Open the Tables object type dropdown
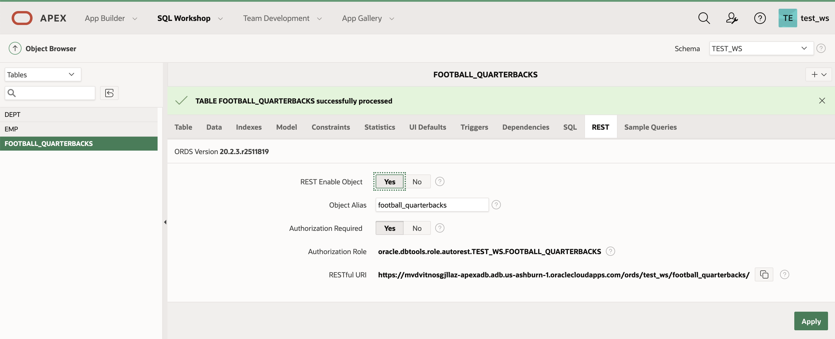This screenshot has height=339, width=835. point(42,74)
